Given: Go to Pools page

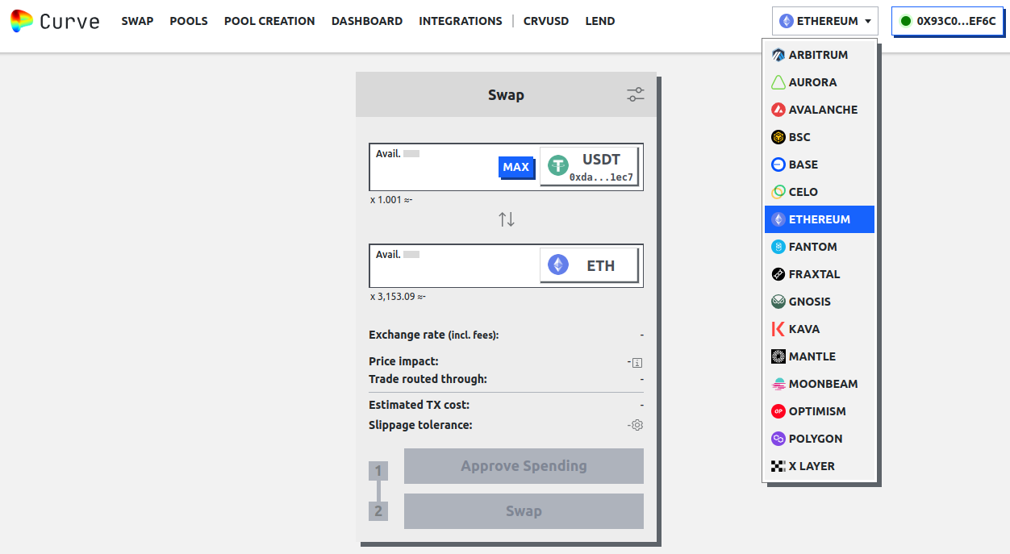Looking at the screenshot, I should click(189, 21).
